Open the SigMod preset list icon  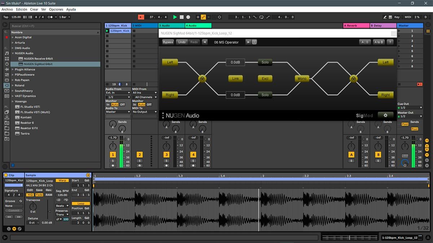point(254,42)
